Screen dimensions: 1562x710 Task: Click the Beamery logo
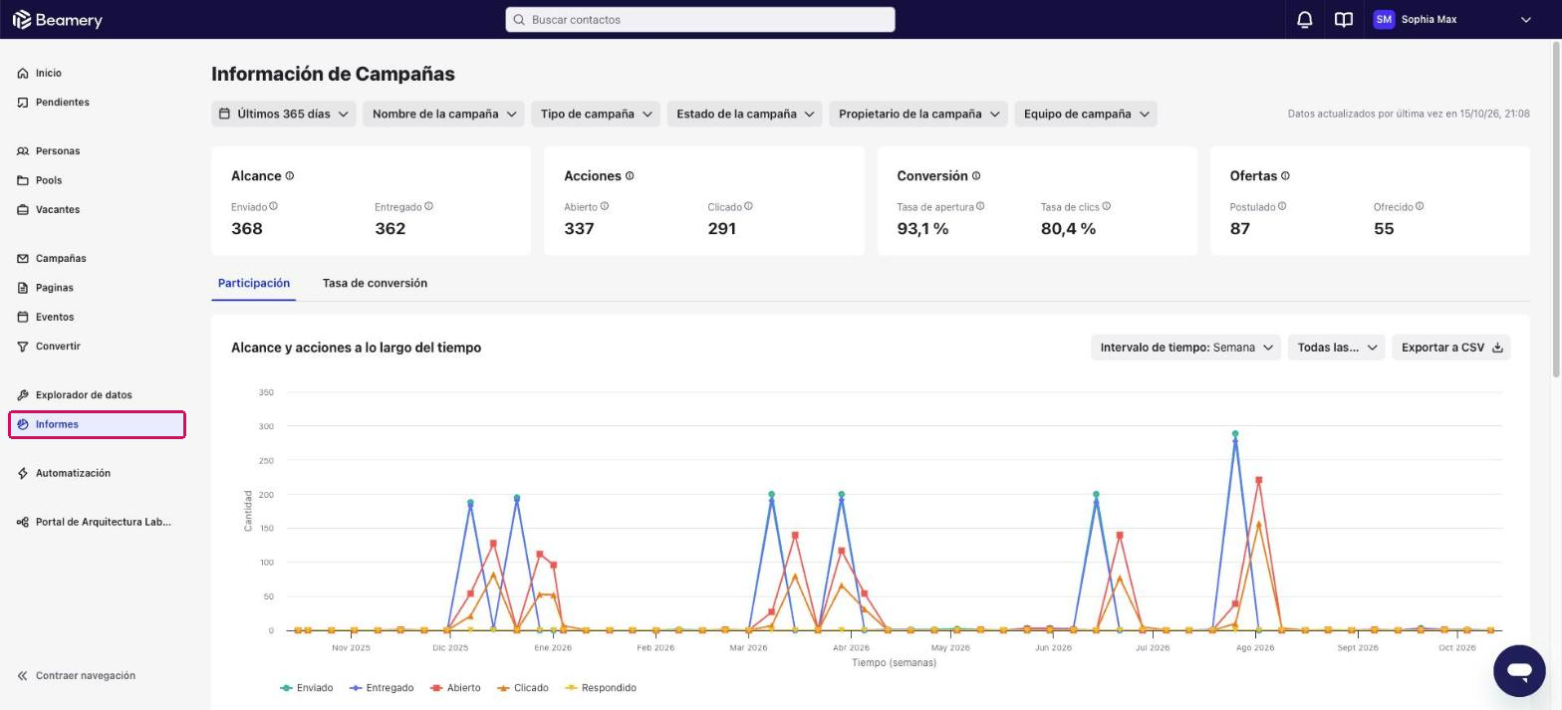57,20
